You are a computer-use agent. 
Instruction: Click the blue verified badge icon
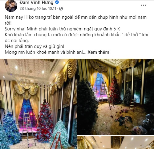(57, 2)
